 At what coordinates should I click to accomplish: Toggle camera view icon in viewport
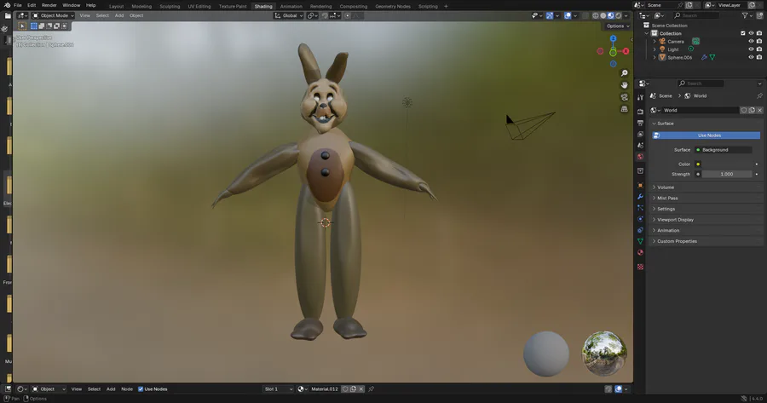point(624,97)
